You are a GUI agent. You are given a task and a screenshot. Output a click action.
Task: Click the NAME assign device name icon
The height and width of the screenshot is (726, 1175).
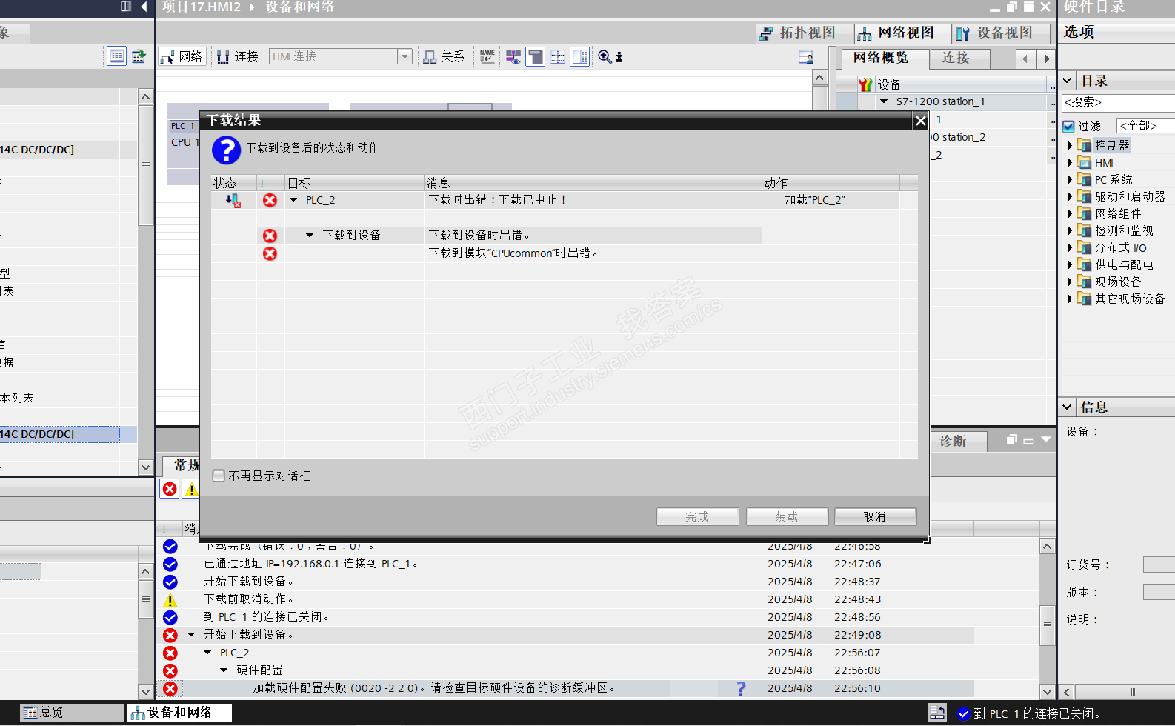[x=487, y=56]
